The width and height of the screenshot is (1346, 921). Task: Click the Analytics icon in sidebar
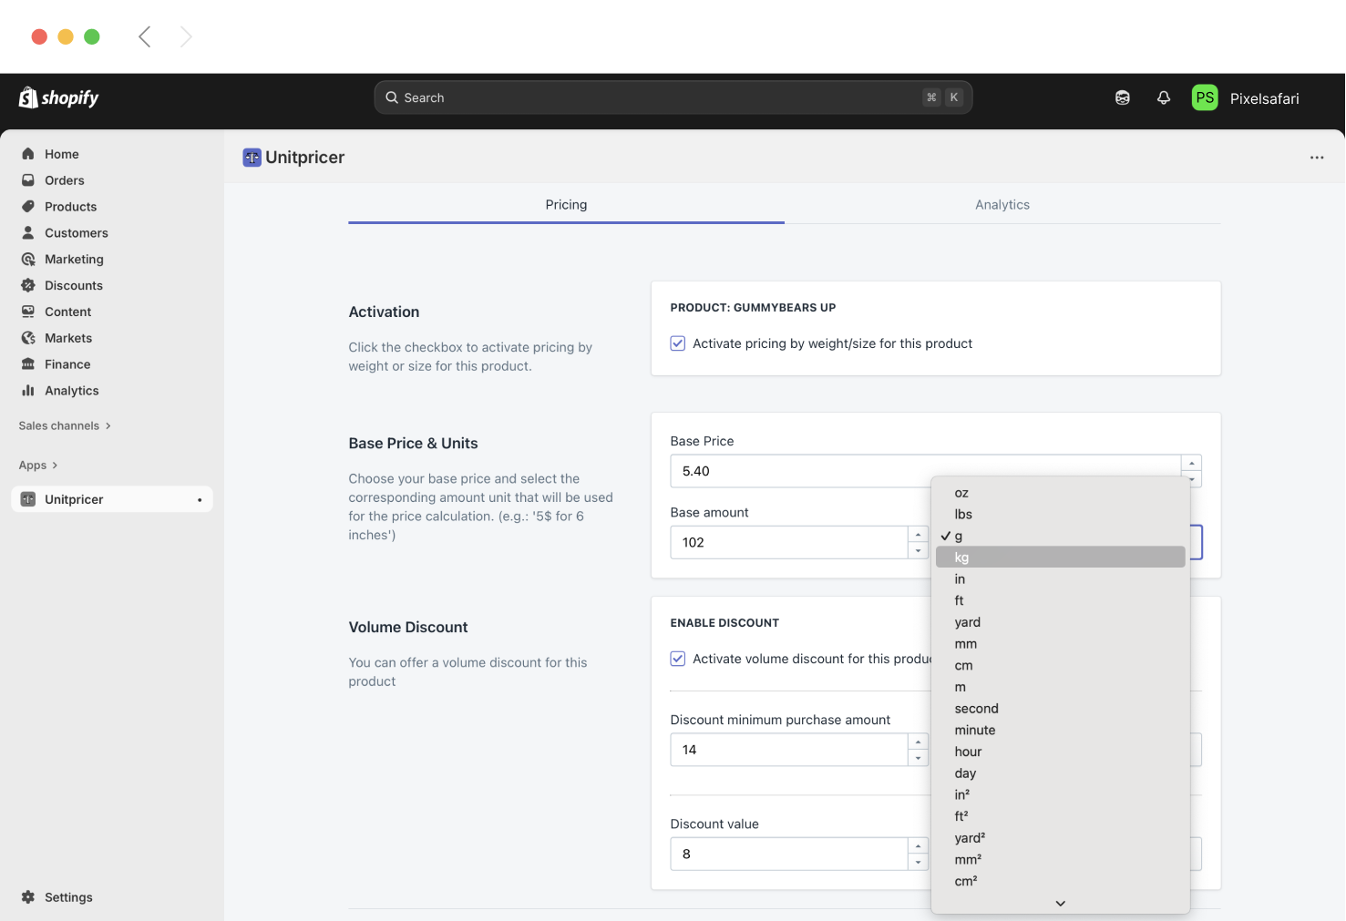(29, 390)
